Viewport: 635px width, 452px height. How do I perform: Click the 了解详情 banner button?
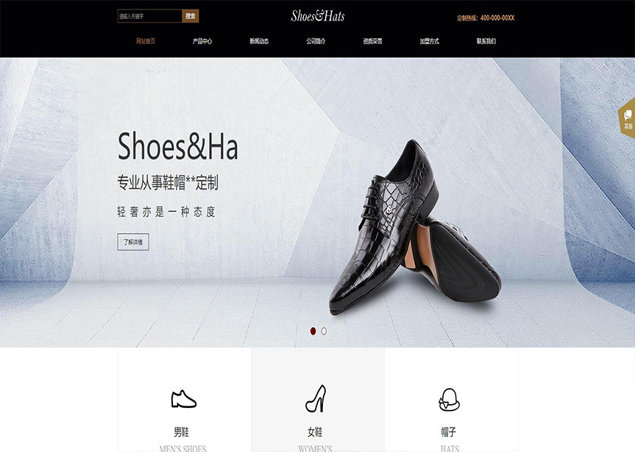pyautogui.click(x=133, y=242)
